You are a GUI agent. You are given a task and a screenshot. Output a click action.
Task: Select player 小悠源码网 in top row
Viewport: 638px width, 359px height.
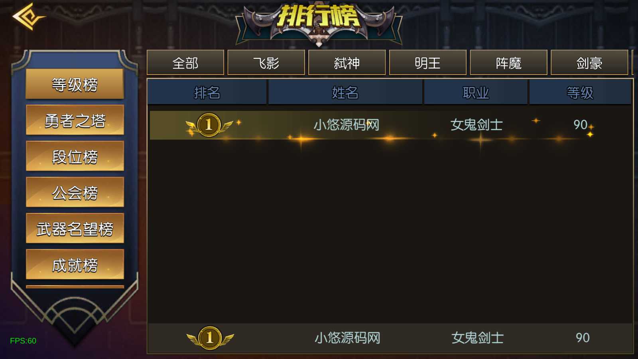(346, 125)
